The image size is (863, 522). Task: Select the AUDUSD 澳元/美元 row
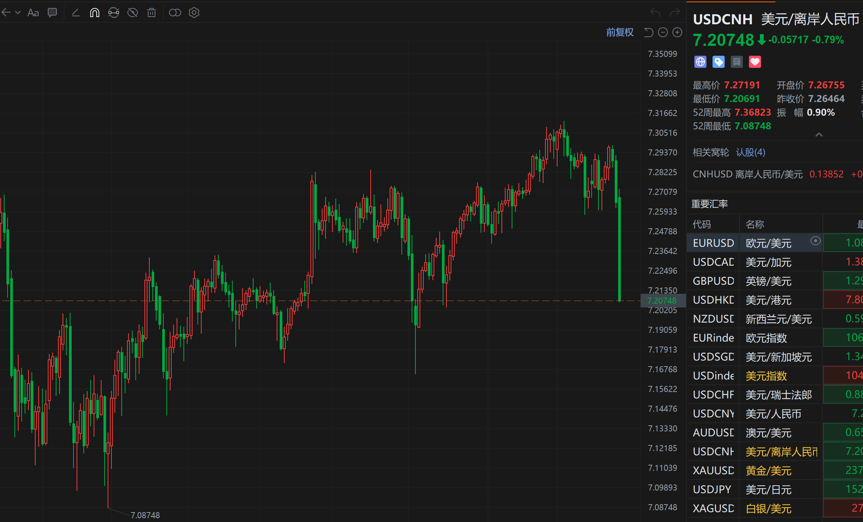click(775, 433)
